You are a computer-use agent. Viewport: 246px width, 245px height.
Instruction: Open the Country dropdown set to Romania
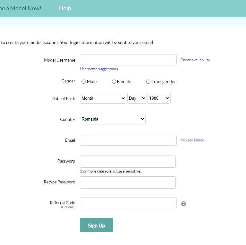113,119
